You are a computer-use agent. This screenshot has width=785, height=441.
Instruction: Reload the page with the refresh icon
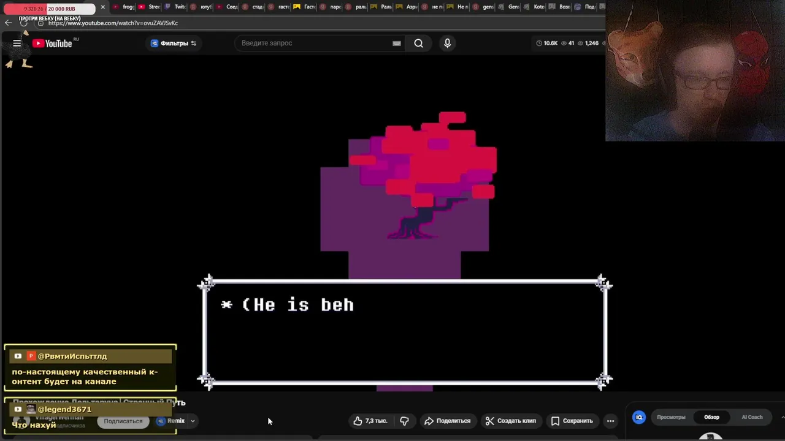23,23
